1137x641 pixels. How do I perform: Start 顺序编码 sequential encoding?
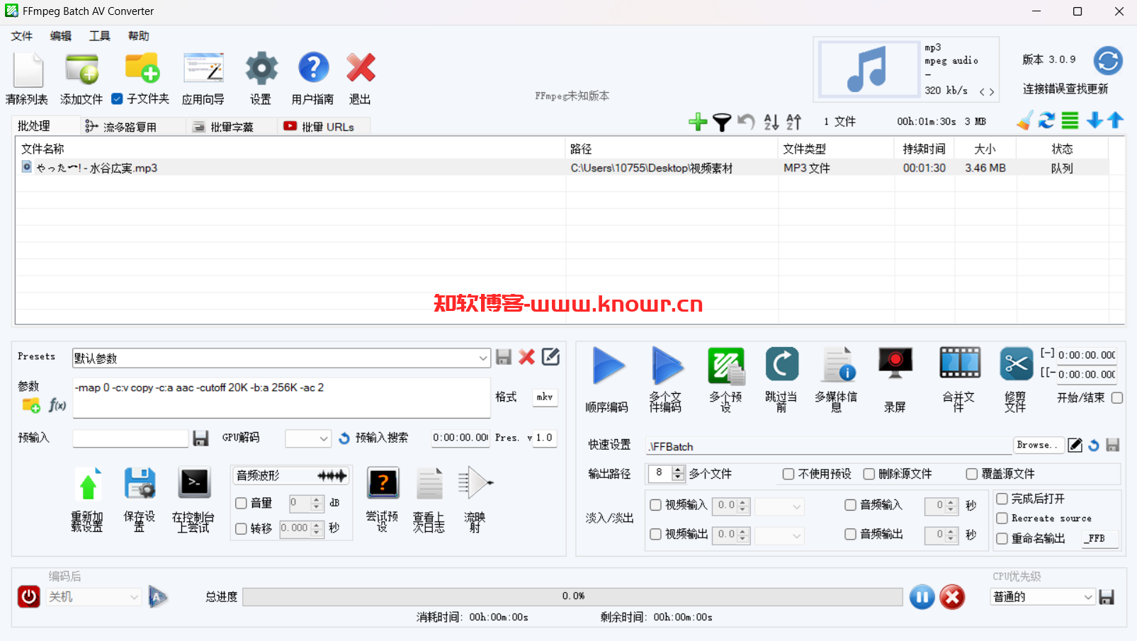[608, 365]
